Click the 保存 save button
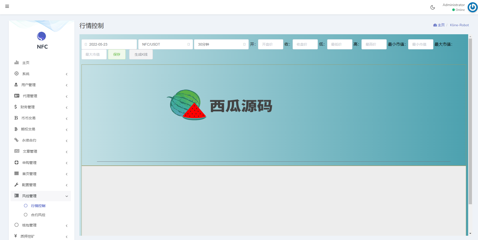Image resolution: width=478 pixels, height=240 pixels. tap(117, 54)
